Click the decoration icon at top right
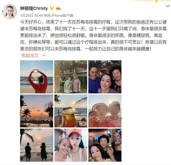This screenshot has height=165, width=171. tap(157, 1)
